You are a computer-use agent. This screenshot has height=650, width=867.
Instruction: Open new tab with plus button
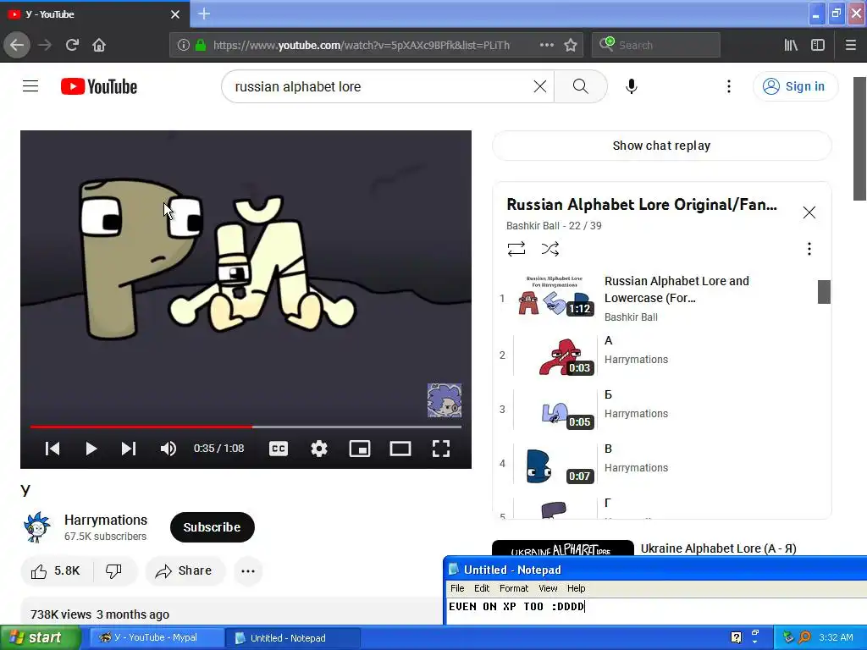[203, 14]
